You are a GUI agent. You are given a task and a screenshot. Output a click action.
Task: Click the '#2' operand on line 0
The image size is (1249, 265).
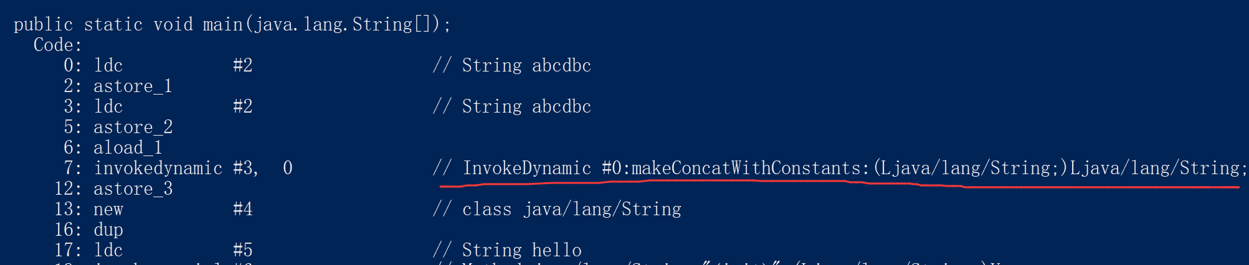(x=242, y=65)
